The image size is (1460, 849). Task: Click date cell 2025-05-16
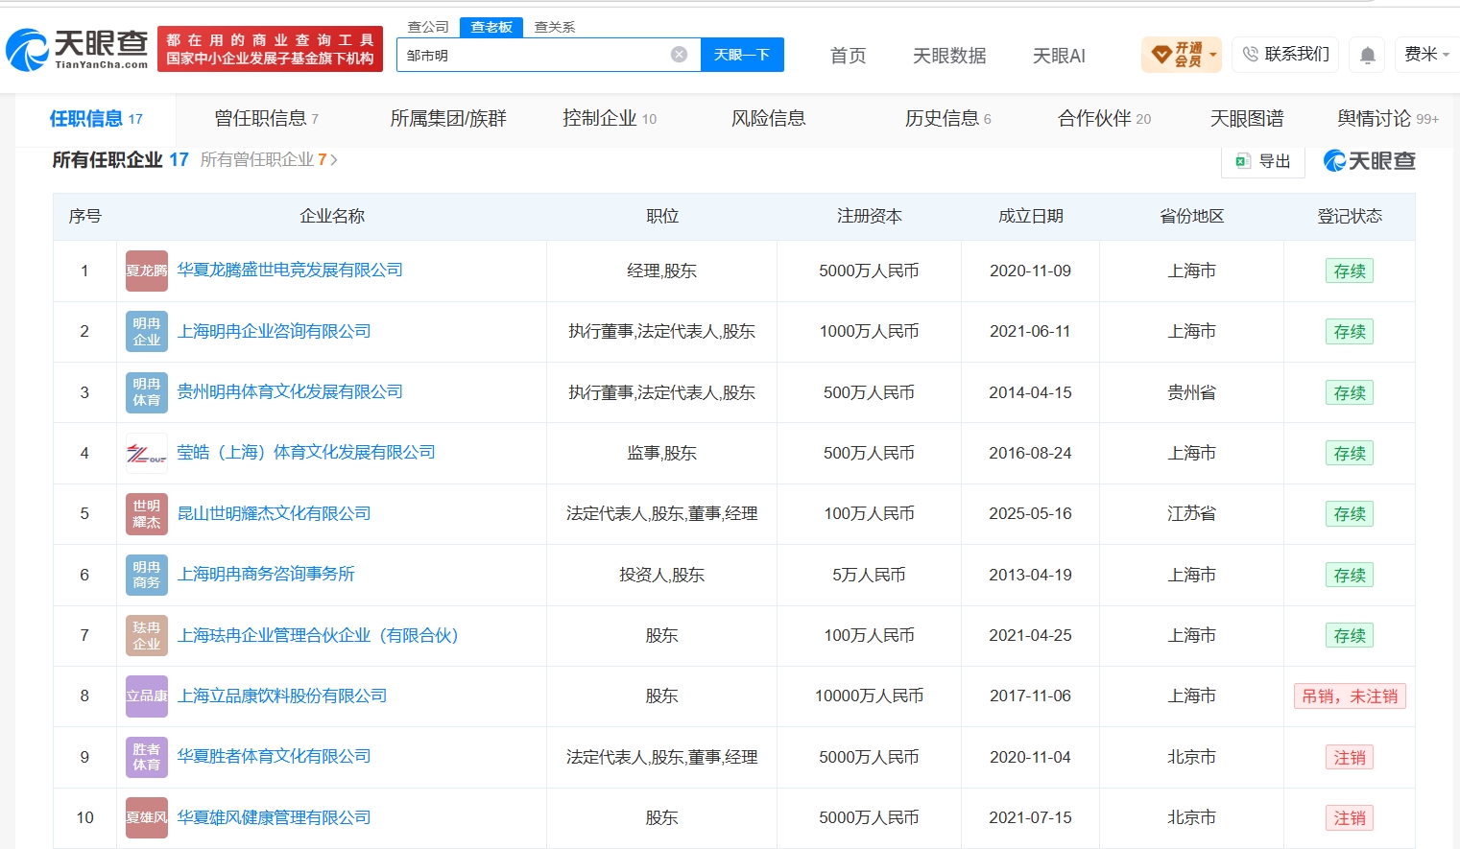(x=1030, y=514)
